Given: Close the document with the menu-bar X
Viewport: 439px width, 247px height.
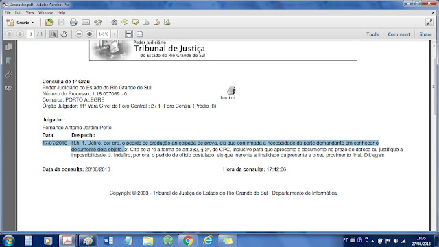Looking at the screenshot, I should [x=433, y=12].
